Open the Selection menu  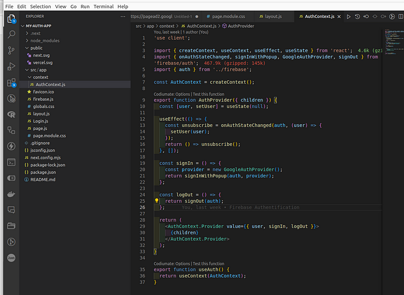[x=40, y=6]
